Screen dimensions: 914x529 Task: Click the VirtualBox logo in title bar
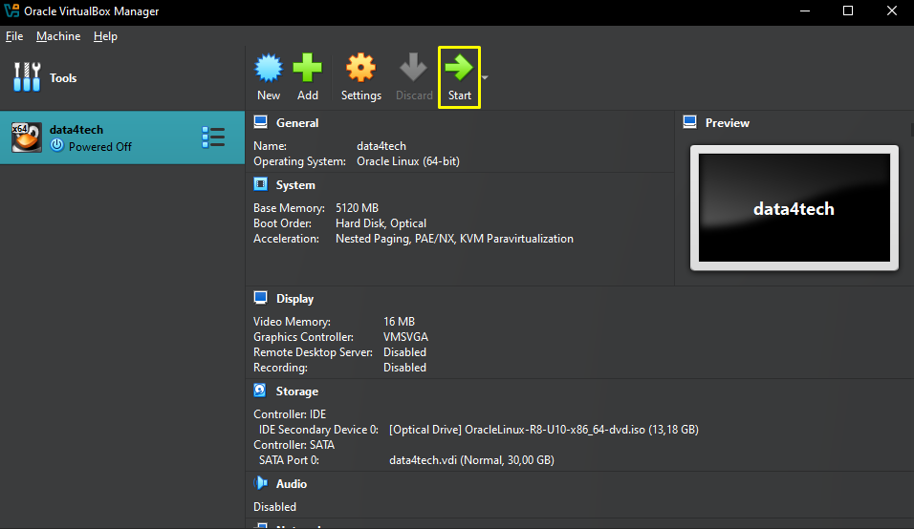pyautogui.click(x=11, y=11)
